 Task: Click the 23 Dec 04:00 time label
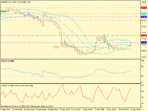[18, 110]
